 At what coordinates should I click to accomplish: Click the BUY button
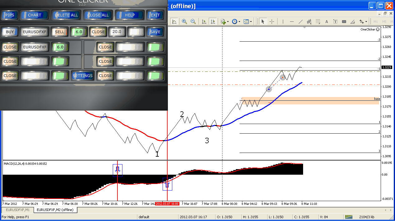point(10,32)
